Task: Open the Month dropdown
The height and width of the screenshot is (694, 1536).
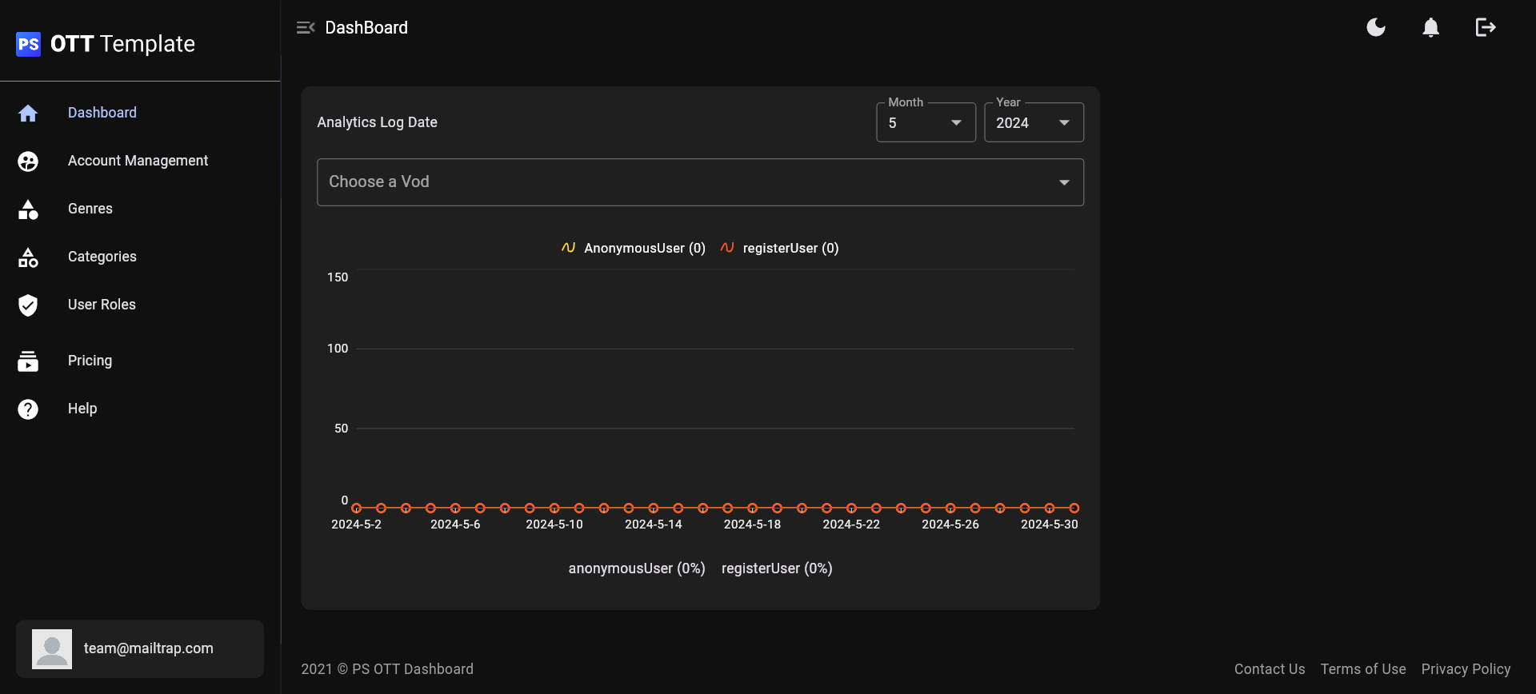Action: pos(926,123)
